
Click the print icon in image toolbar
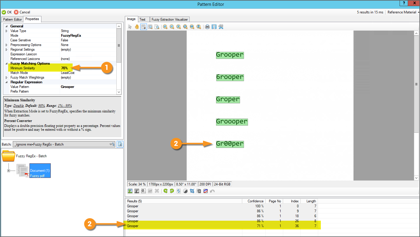pos(207,27)
